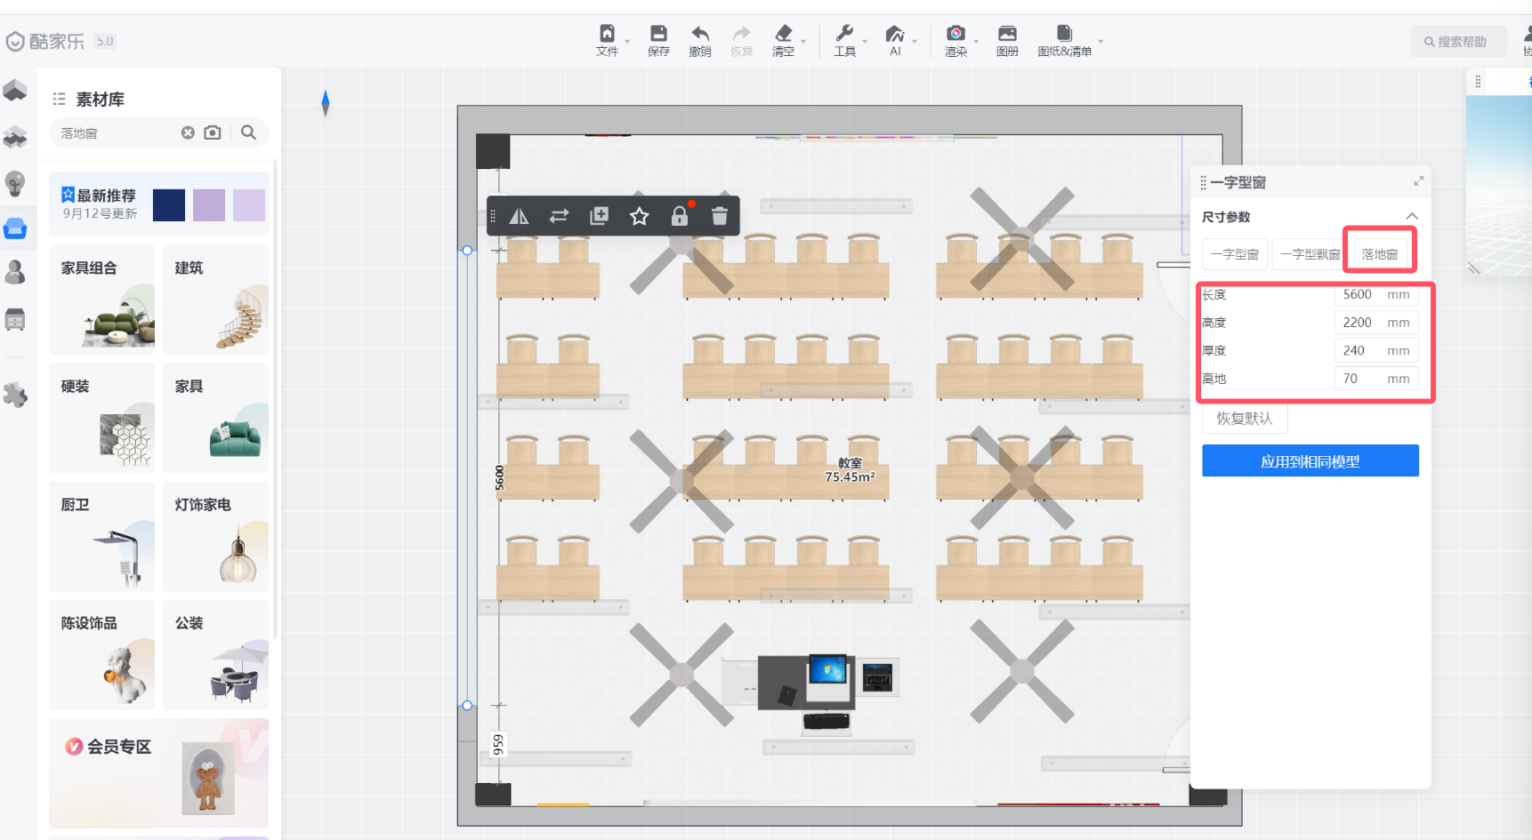Screen dimensions: 1532x840
Task: Open the 家具 category
Action: (215, 417)
